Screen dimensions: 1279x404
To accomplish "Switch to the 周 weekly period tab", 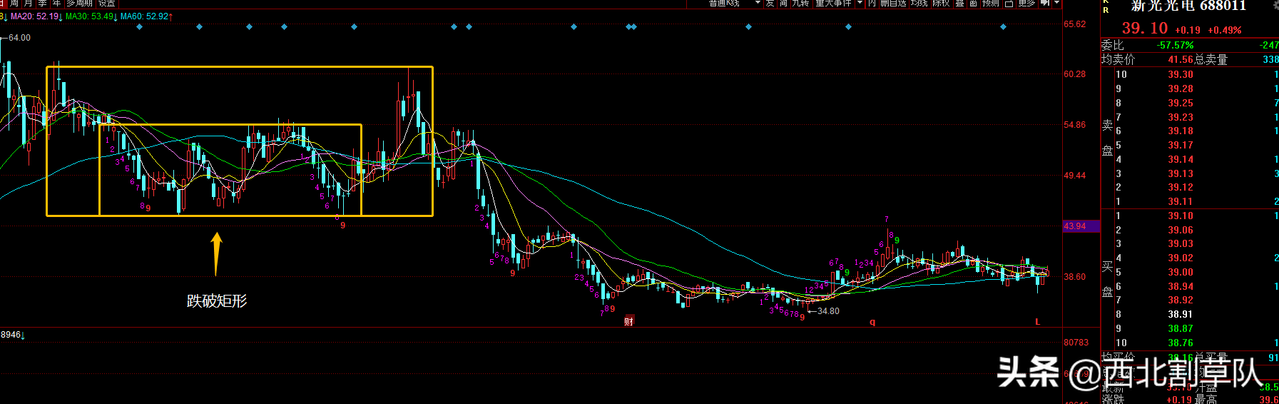I will 14,4.
